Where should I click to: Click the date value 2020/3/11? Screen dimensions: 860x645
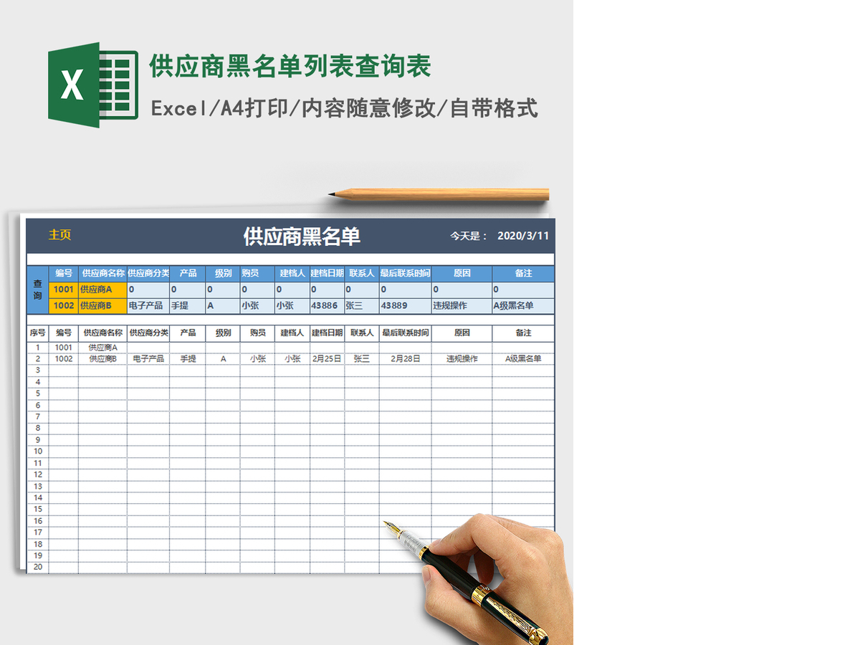523,236
